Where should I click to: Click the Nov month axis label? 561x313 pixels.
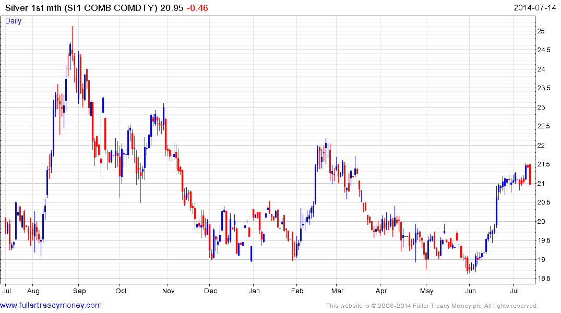coord(168,291)
